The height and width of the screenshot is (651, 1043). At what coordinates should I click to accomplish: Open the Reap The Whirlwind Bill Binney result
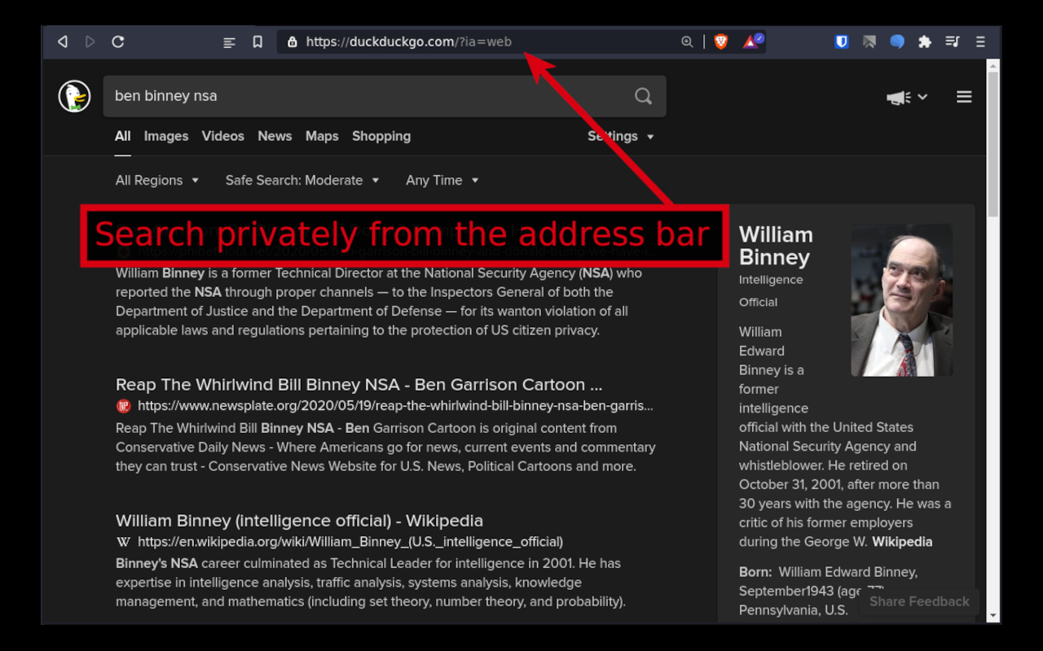(359, 385)
